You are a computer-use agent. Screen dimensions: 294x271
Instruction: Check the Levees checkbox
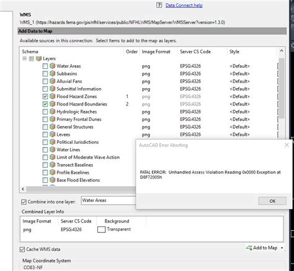coord(45,135)
